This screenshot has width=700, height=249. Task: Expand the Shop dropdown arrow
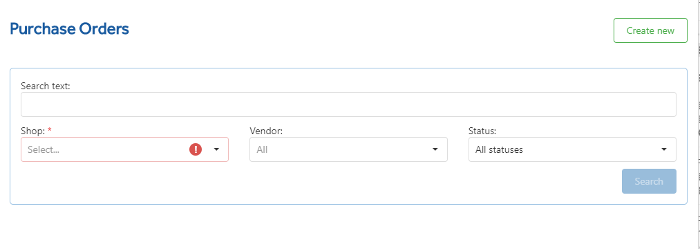click(216, 149)
